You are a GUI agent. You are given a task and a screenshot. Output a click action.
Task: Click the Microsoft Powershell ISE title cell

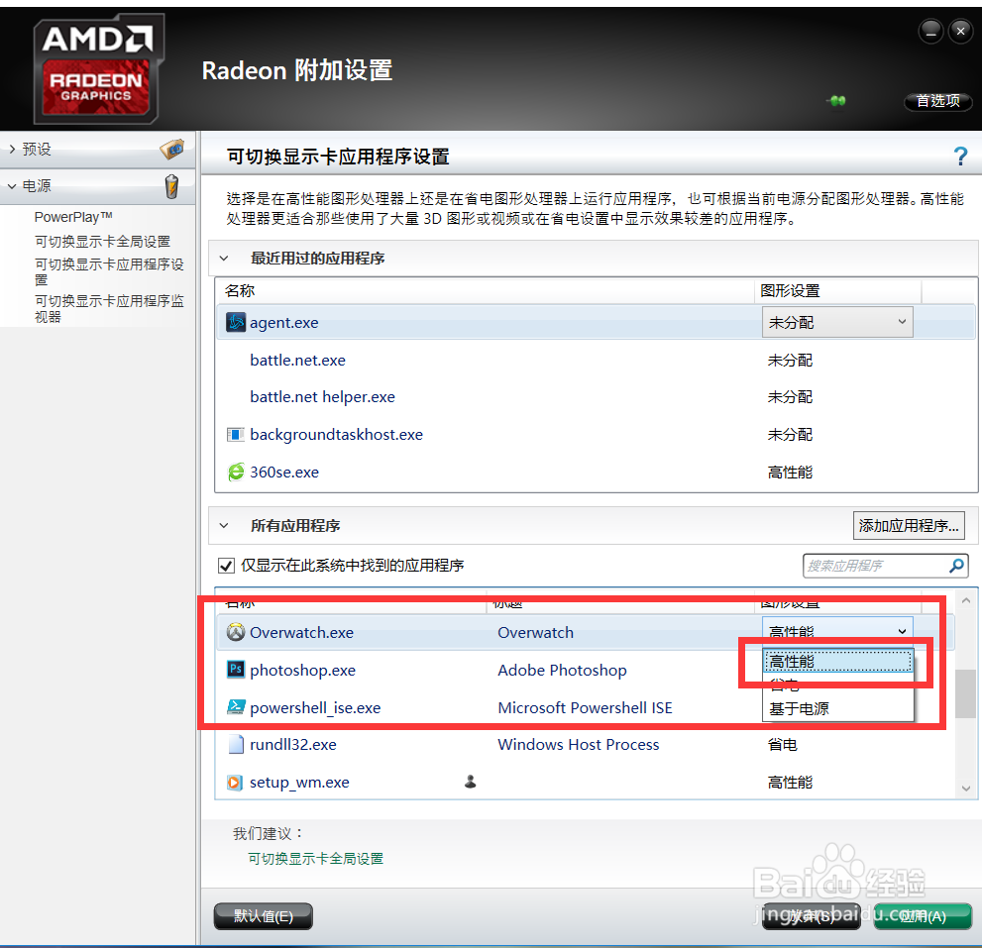click(585, 707)
